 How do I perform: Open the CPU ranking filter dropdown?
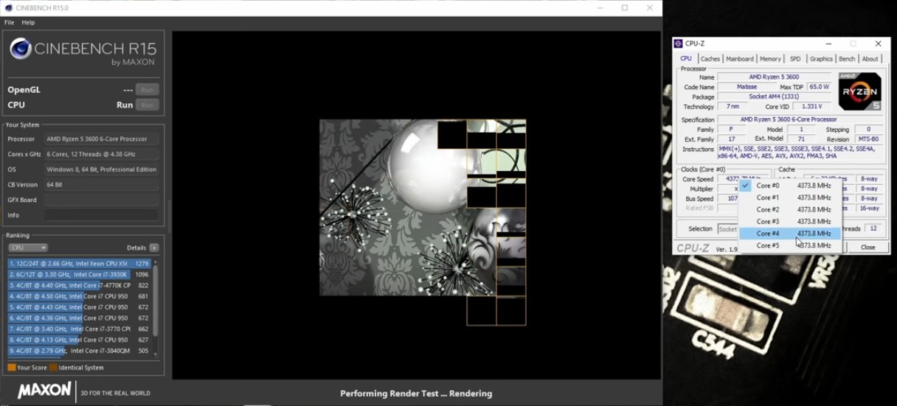click(x=28, y=248)
